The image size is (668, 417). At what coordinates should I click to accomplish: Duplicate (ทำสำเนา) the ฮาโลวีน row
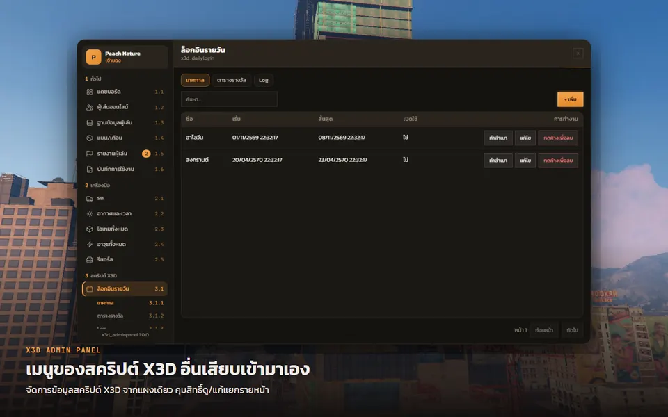[x=498, y=138]
